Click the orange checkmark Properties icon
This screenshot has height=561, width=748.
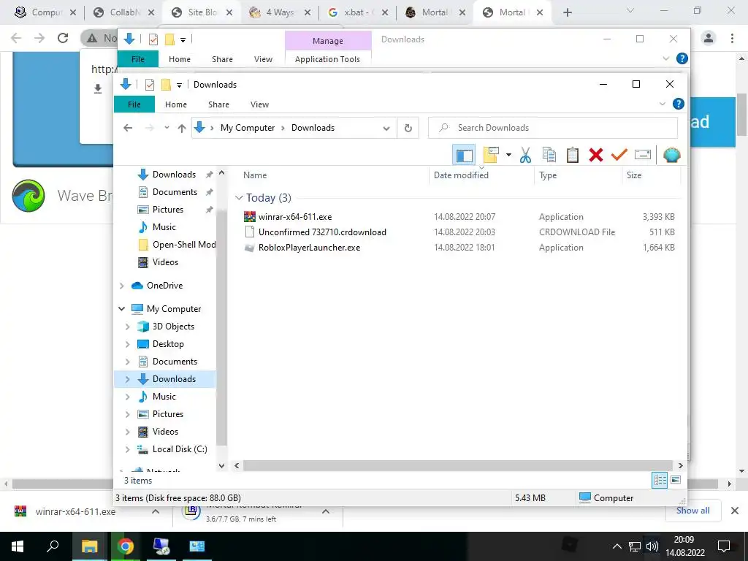pos(619,155)
